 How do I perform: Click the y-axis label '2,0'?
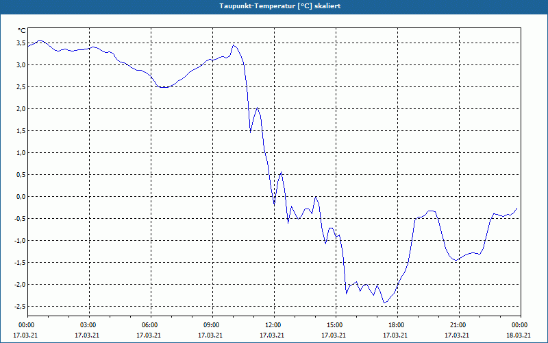pyautogui.click(x=21, y=109)
